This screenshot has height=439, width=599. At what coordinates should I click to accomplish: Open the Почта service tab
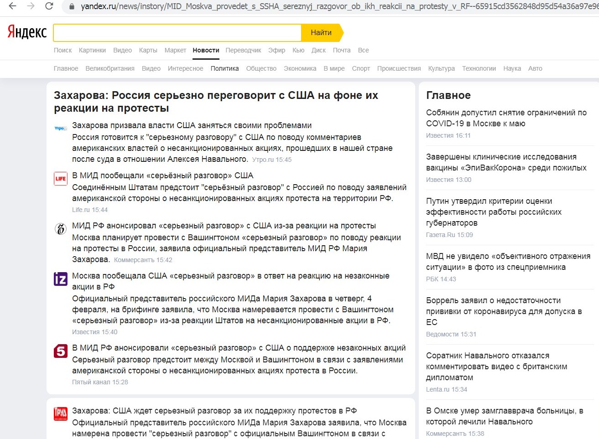[342, 50]
